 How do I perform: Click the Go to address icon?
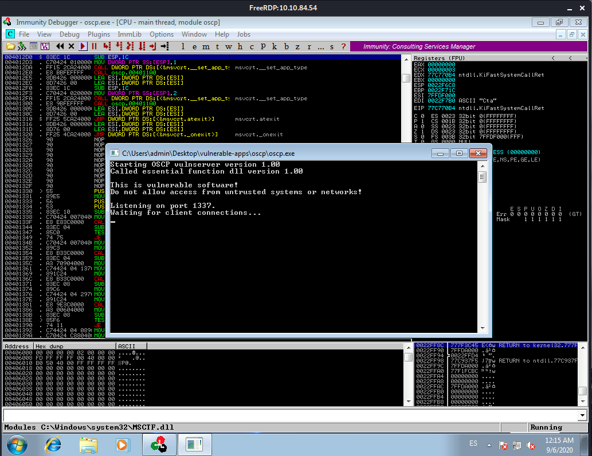(164, 46)
